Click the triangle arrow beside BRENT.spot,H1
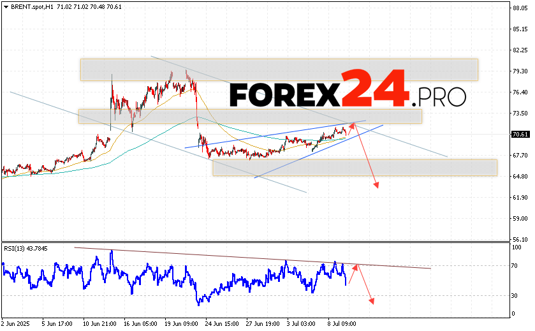 click(x=5, y=6)
